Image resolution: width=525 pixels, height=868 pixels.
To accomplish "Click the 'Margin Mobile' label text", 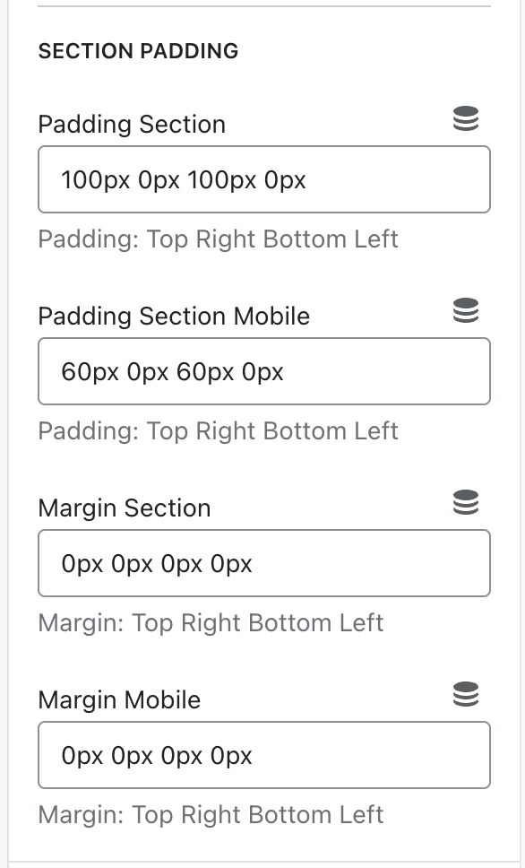I will [119, 700].
